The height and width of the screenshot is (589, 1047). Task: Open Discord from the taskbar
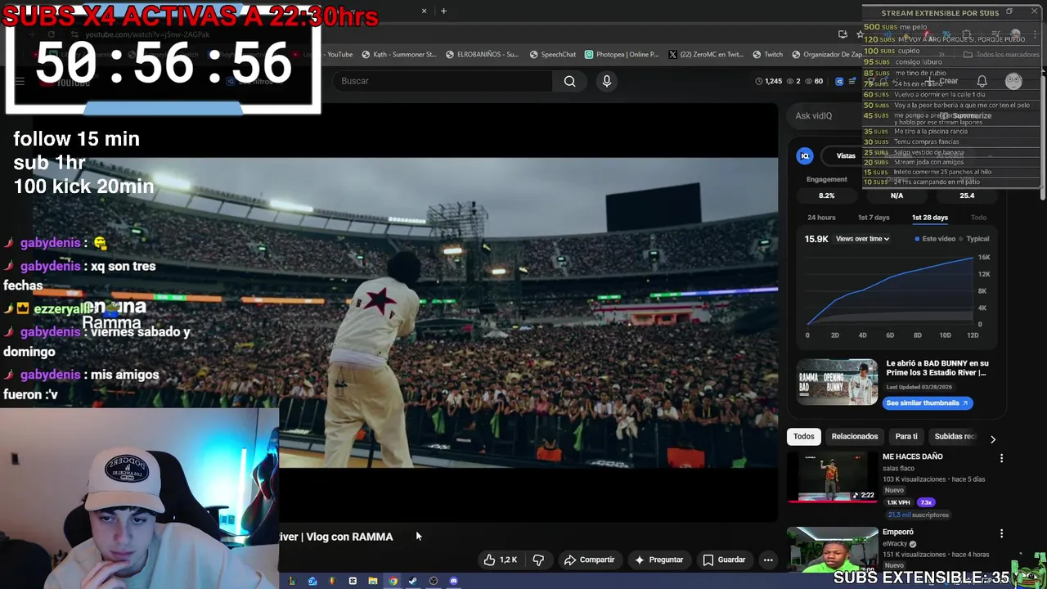click(x=453, y=581)
